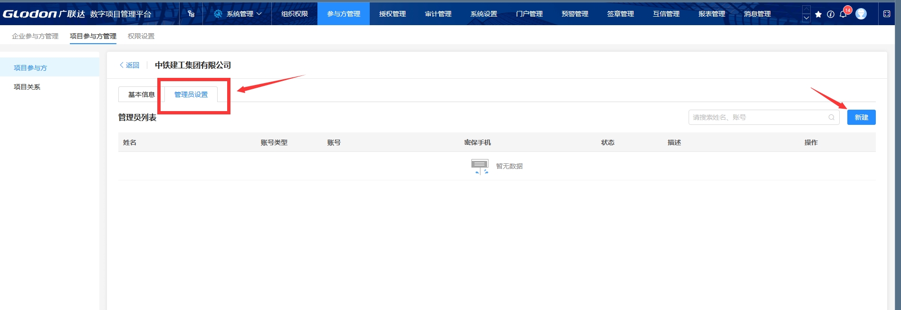The image size is (901, 310).
Task: Switch to 预警管理 menu
Action: coord(575,14)
